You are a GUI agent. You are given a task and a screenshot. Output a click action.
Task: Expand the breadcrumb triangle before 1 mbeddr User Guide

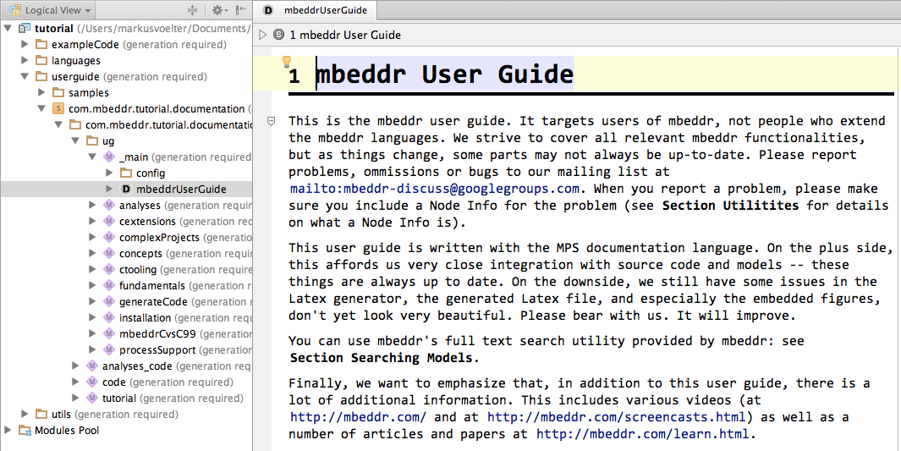pos(263,35)
